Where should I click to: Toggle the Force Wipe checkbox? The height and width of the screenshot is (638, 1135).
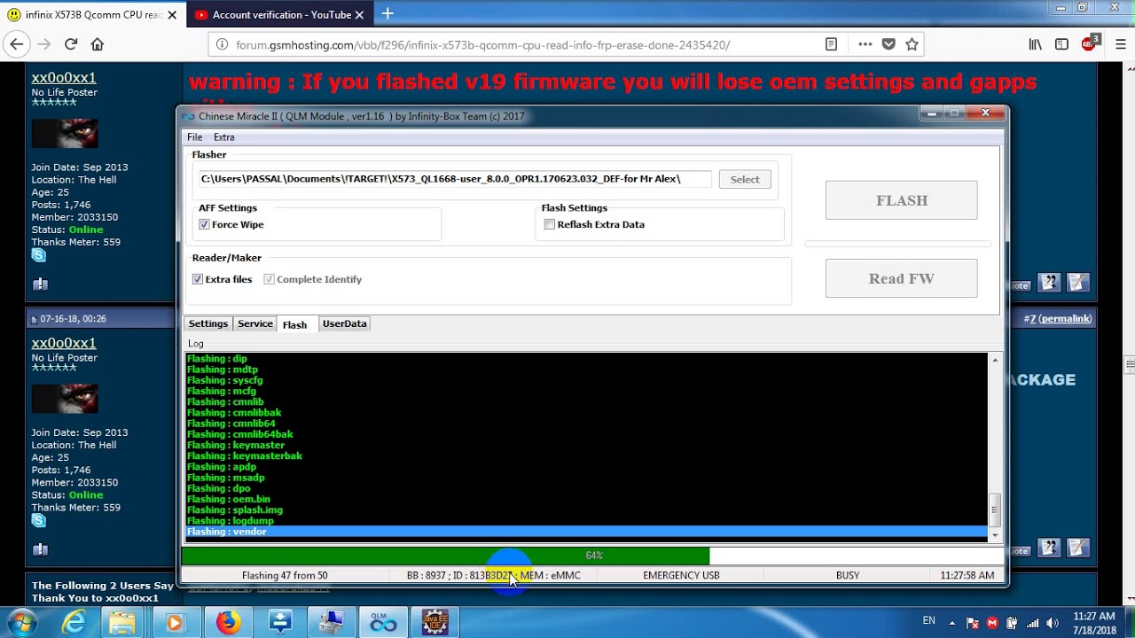[204, 225]
